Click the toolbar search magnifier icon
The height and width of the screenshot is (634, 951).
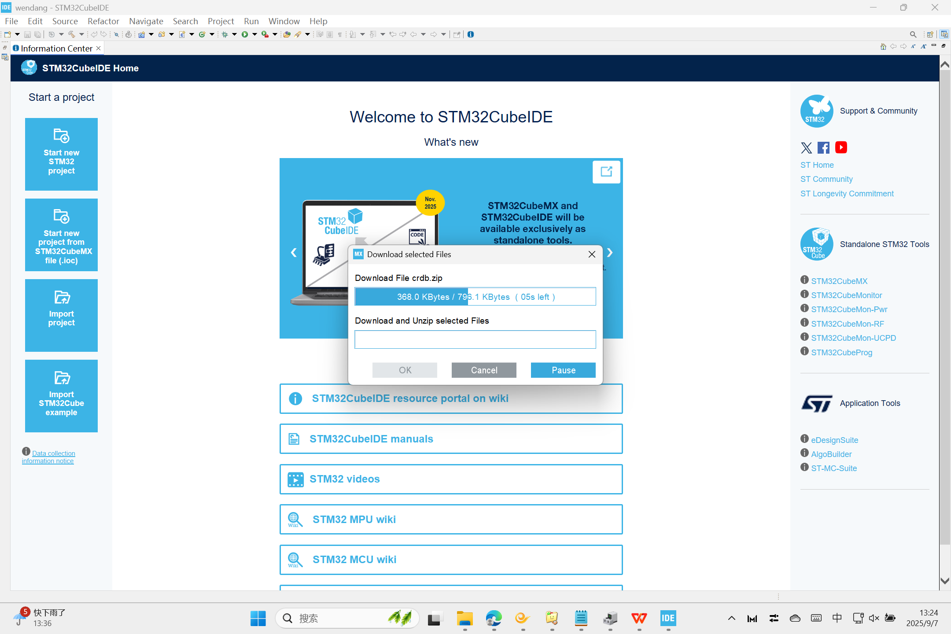coord(913,34)
